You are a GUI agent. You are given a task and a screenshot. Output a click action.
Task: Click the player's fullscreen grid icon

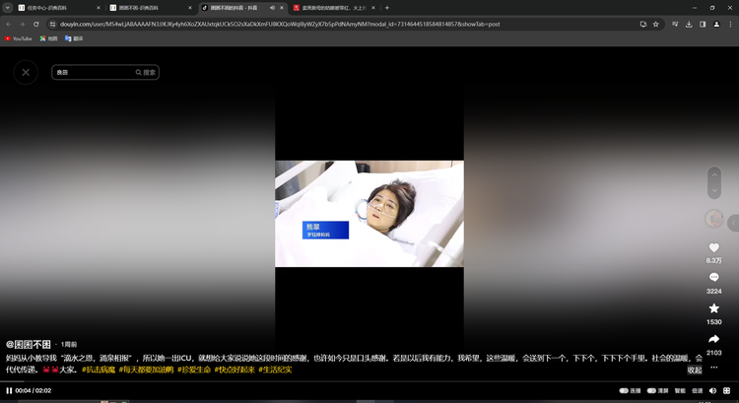727,390
